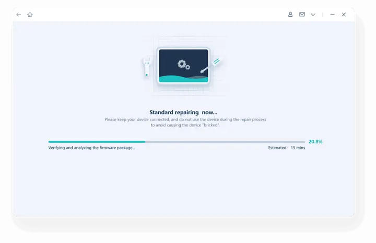Click the "Standard repairing now..." heading

[x=183, y=112]
